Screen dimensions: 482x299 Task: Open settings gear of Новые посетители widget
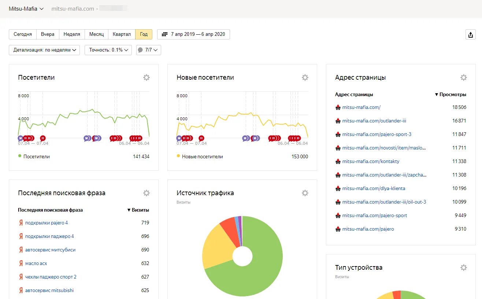(x=305, y=77)
